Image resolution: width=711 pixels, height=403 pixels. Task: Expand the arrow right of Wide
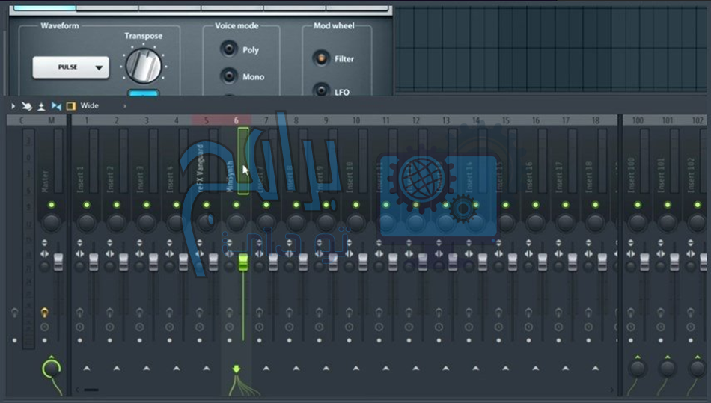click(124, 106)
